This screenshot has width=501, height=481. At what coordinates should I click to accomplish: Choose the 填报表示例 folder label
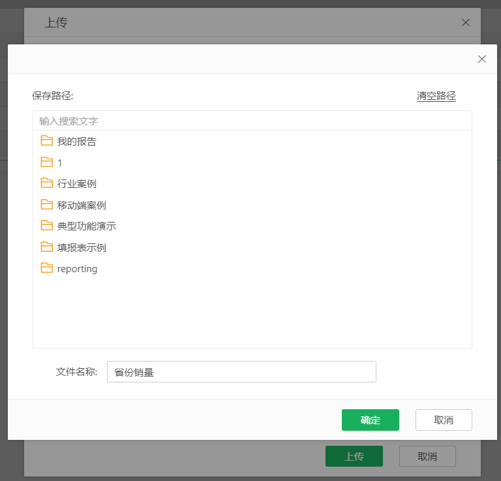point(82,248)
